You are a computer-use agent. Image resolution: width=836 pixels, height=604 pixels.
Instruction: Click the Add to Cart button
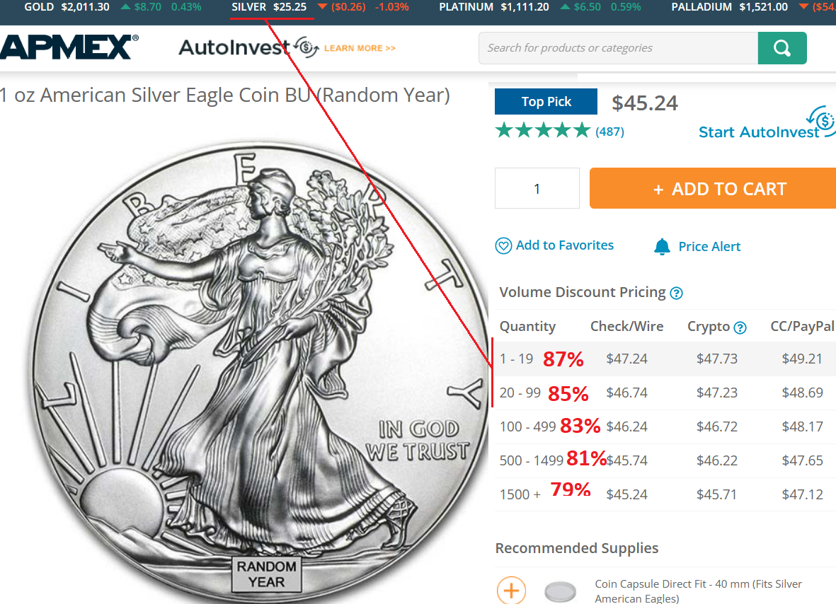pyautogui.click(x=713, y=189)
